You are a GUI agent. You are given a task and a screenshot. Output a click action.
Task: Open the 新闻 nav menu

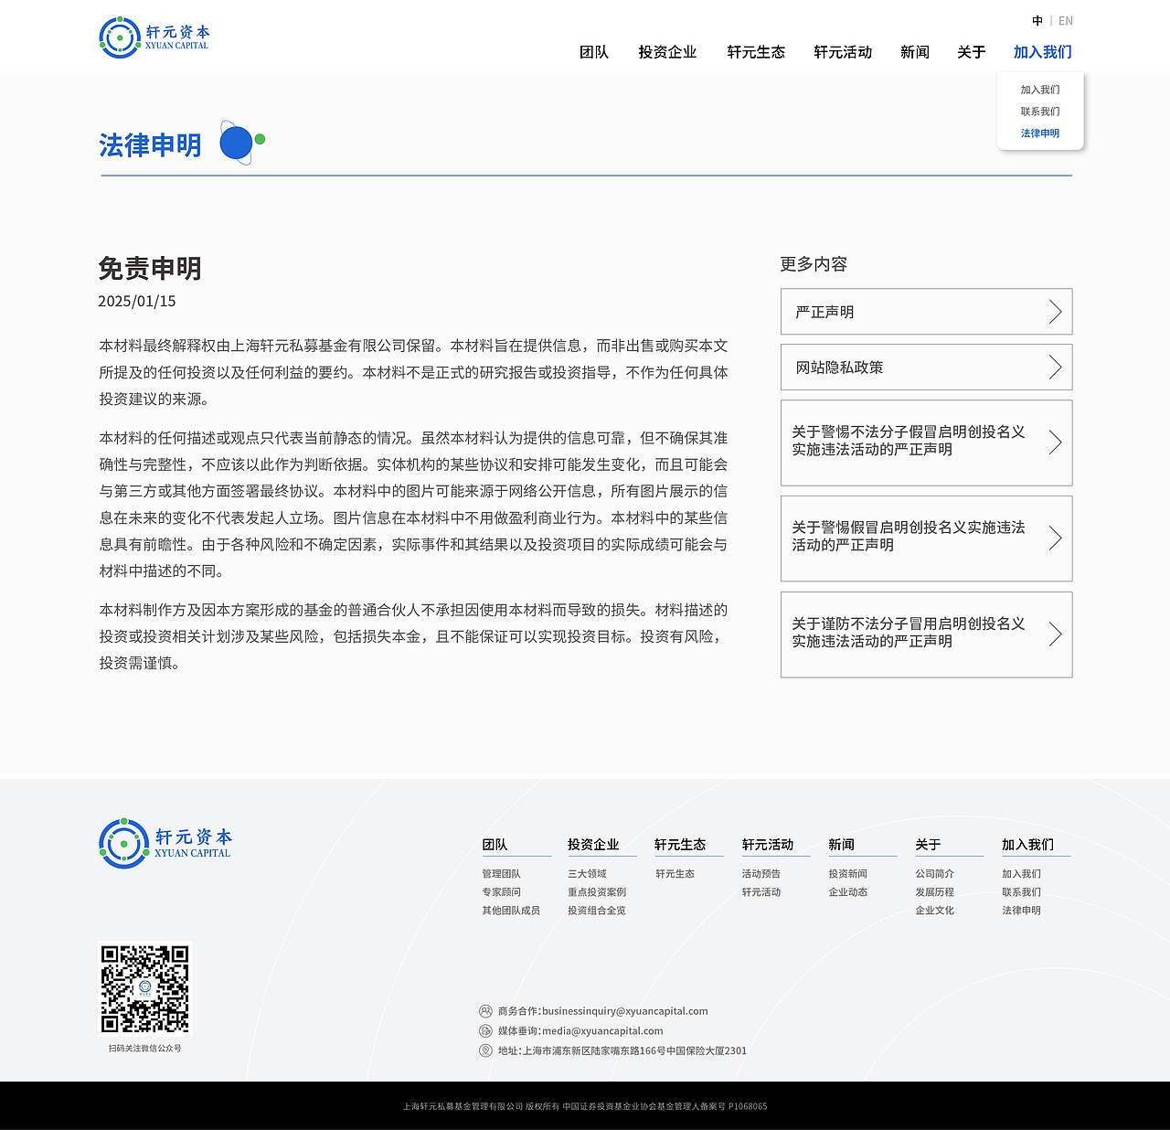[915, 52]
